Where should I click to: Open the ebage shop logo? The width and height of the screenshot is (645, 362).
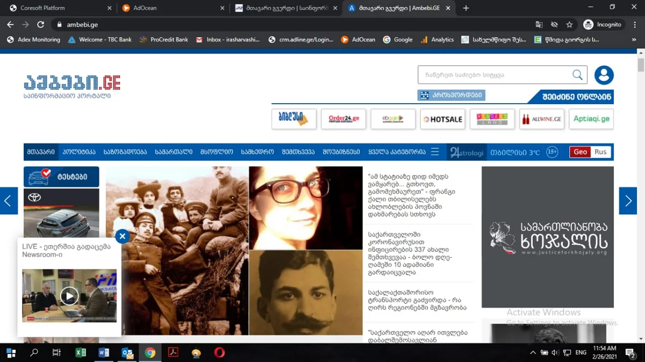coord(393,119)
